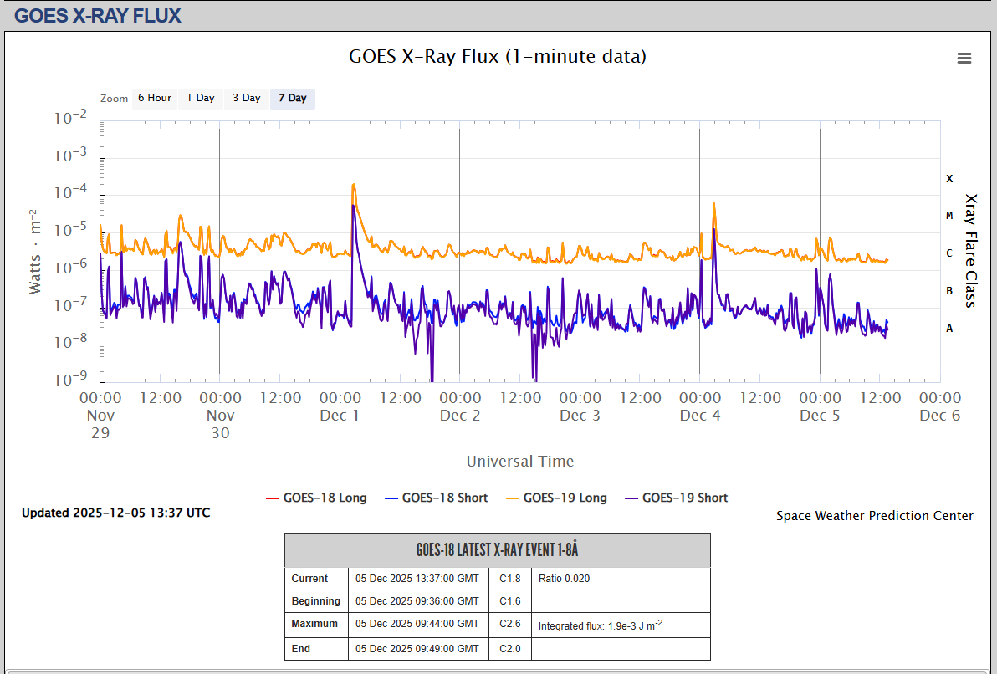Viewport: 997px width, 674px height.
Task: Choose the 7 Day zoom button
Action: point(292,99)
